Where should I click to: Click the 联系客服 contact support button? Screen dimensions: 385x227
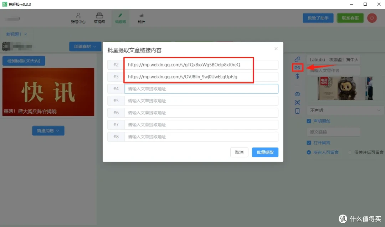350,18
